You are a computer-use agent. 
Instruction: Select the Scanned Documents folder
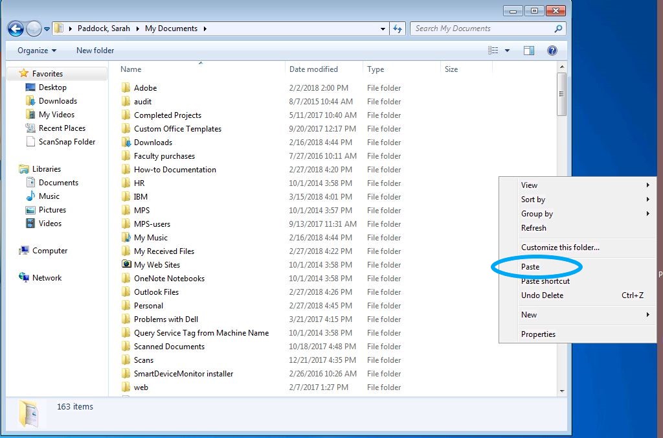(x=169, y=346)
